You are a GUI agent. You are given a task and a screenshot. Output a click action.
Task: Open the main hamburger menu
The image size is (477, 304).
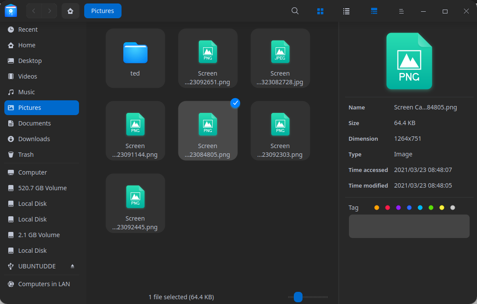click(x=402, y=11)
